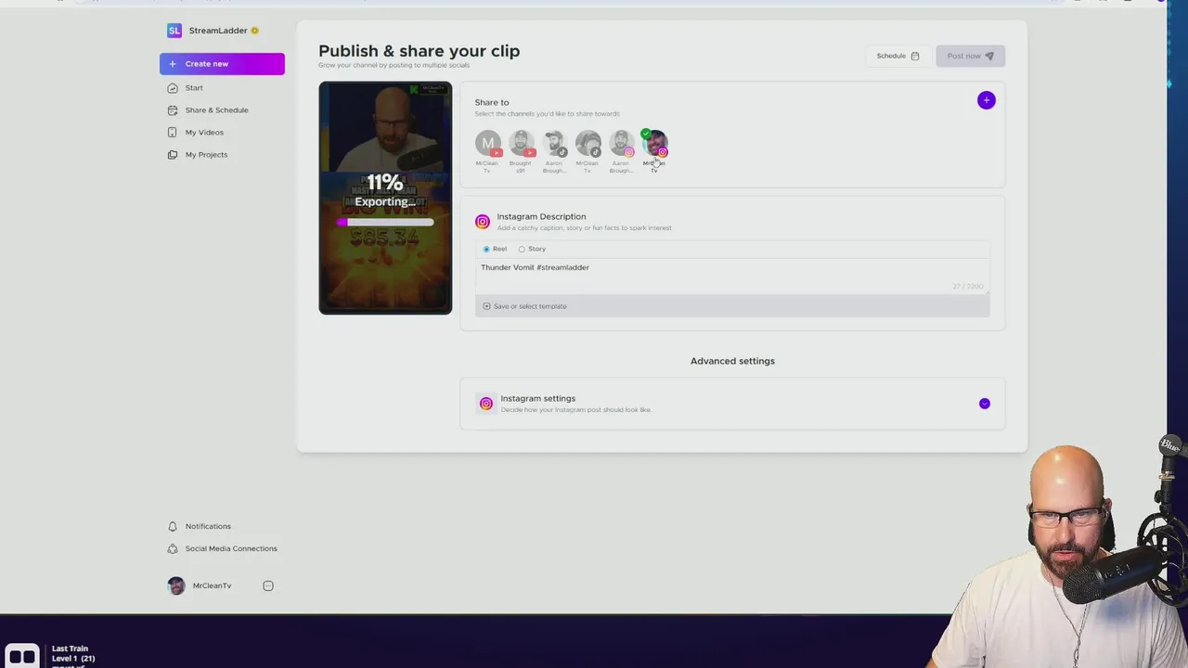Click the export progress bar

(x=385, y=223)
